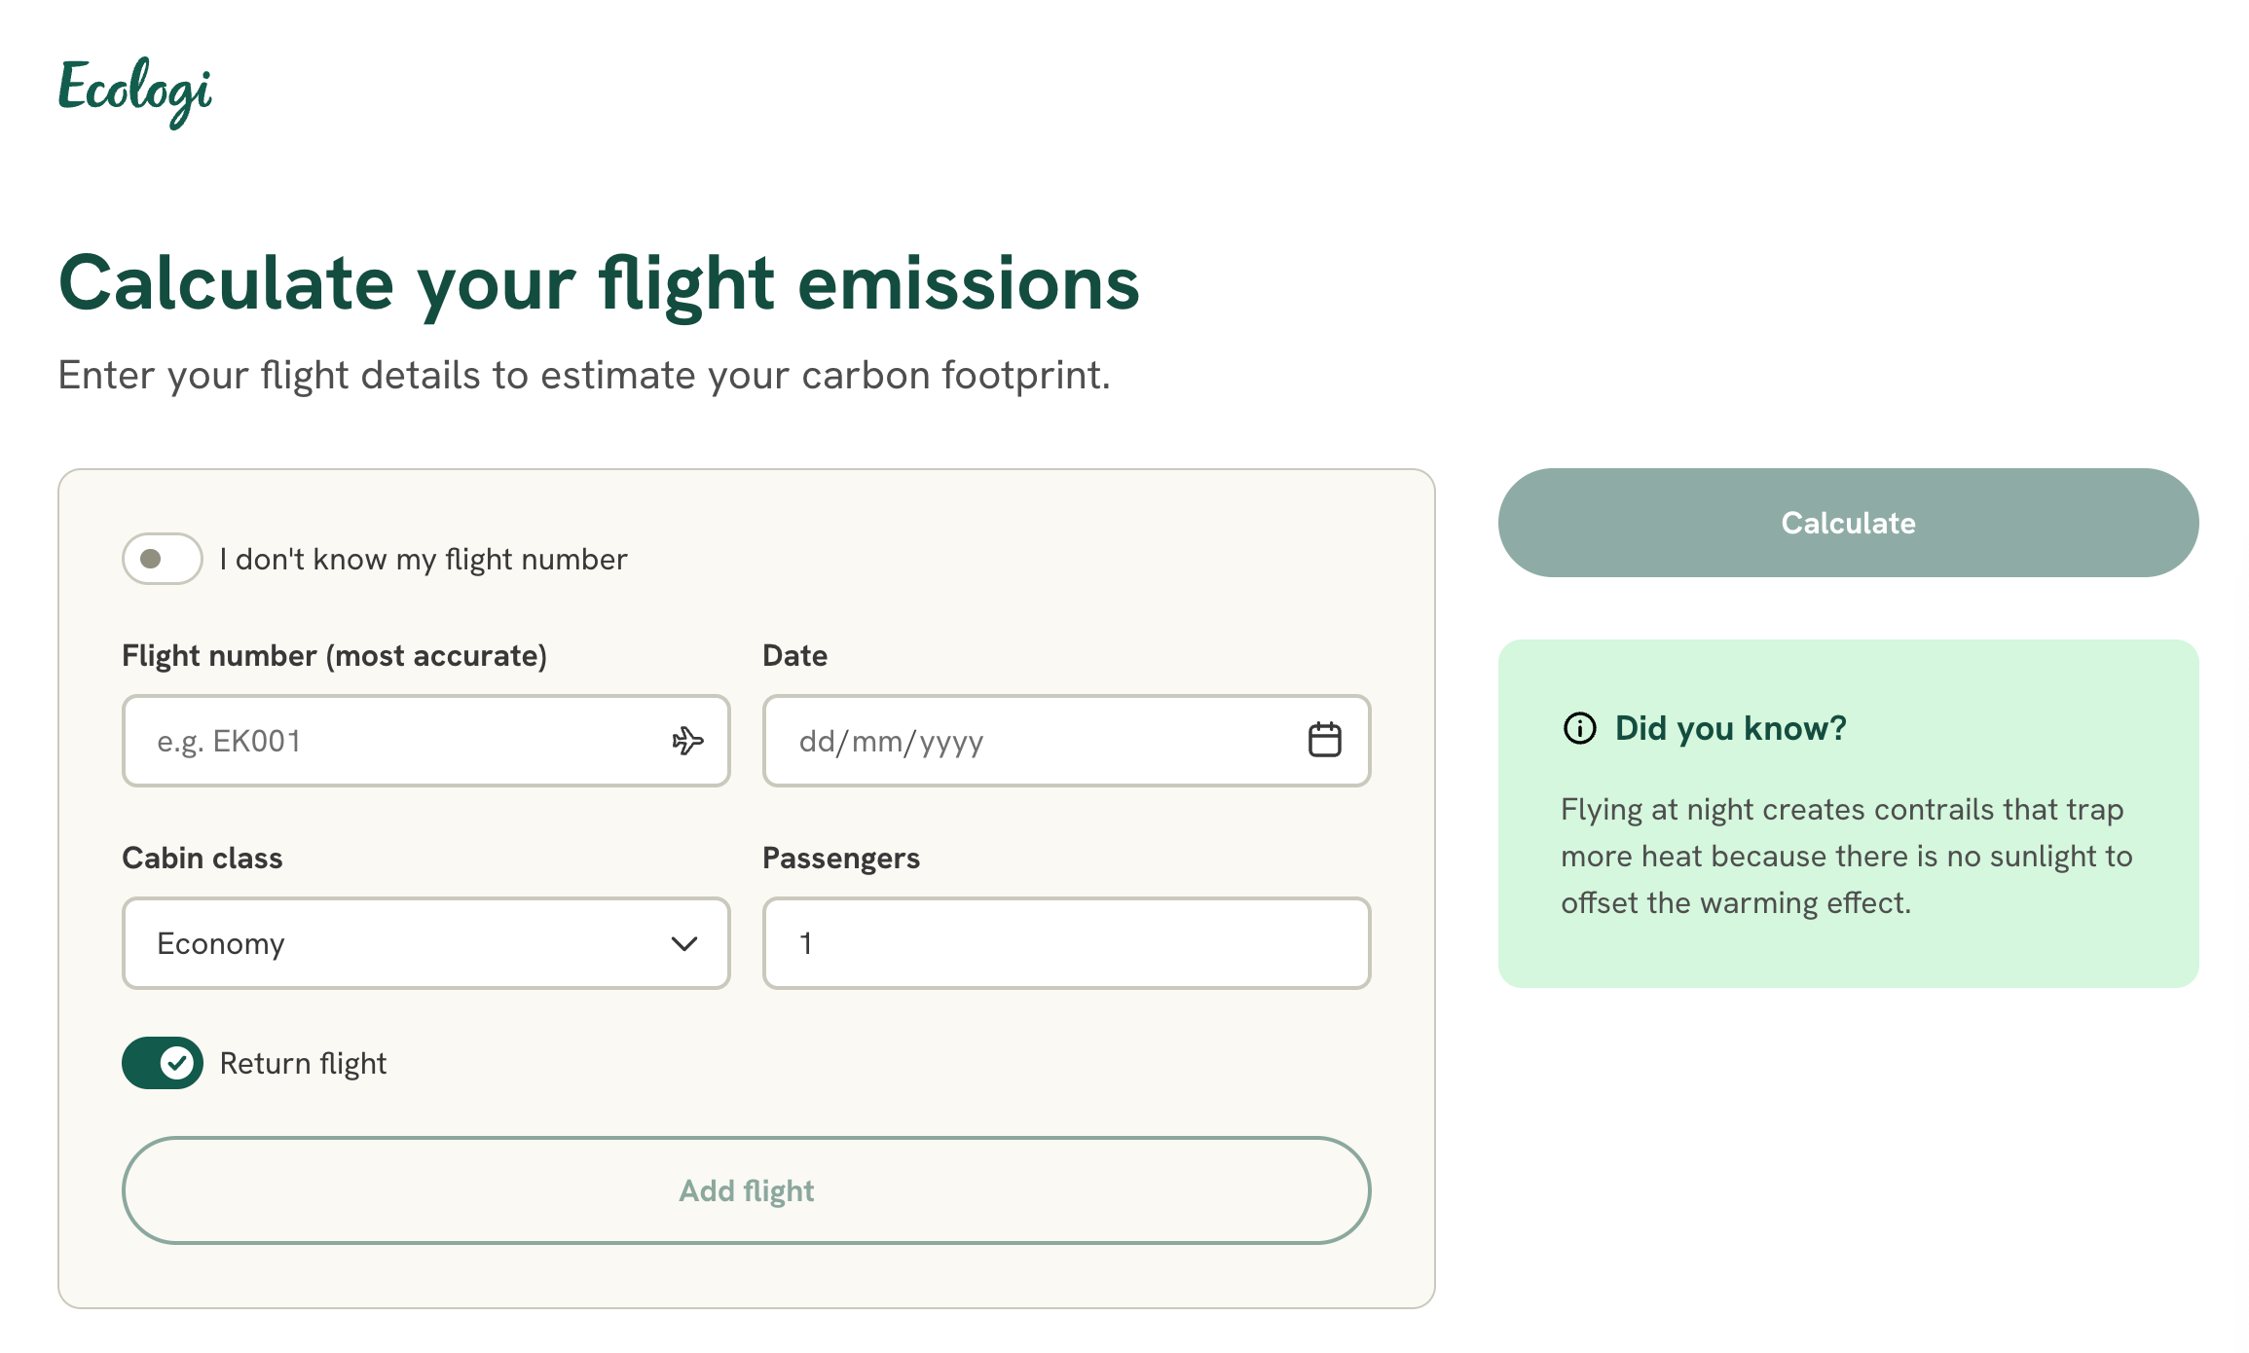Click the info icon beside Did you know

tap(1579, 728)
